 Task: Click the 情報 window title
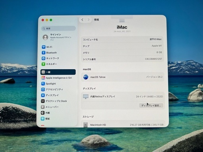[96, 20]
